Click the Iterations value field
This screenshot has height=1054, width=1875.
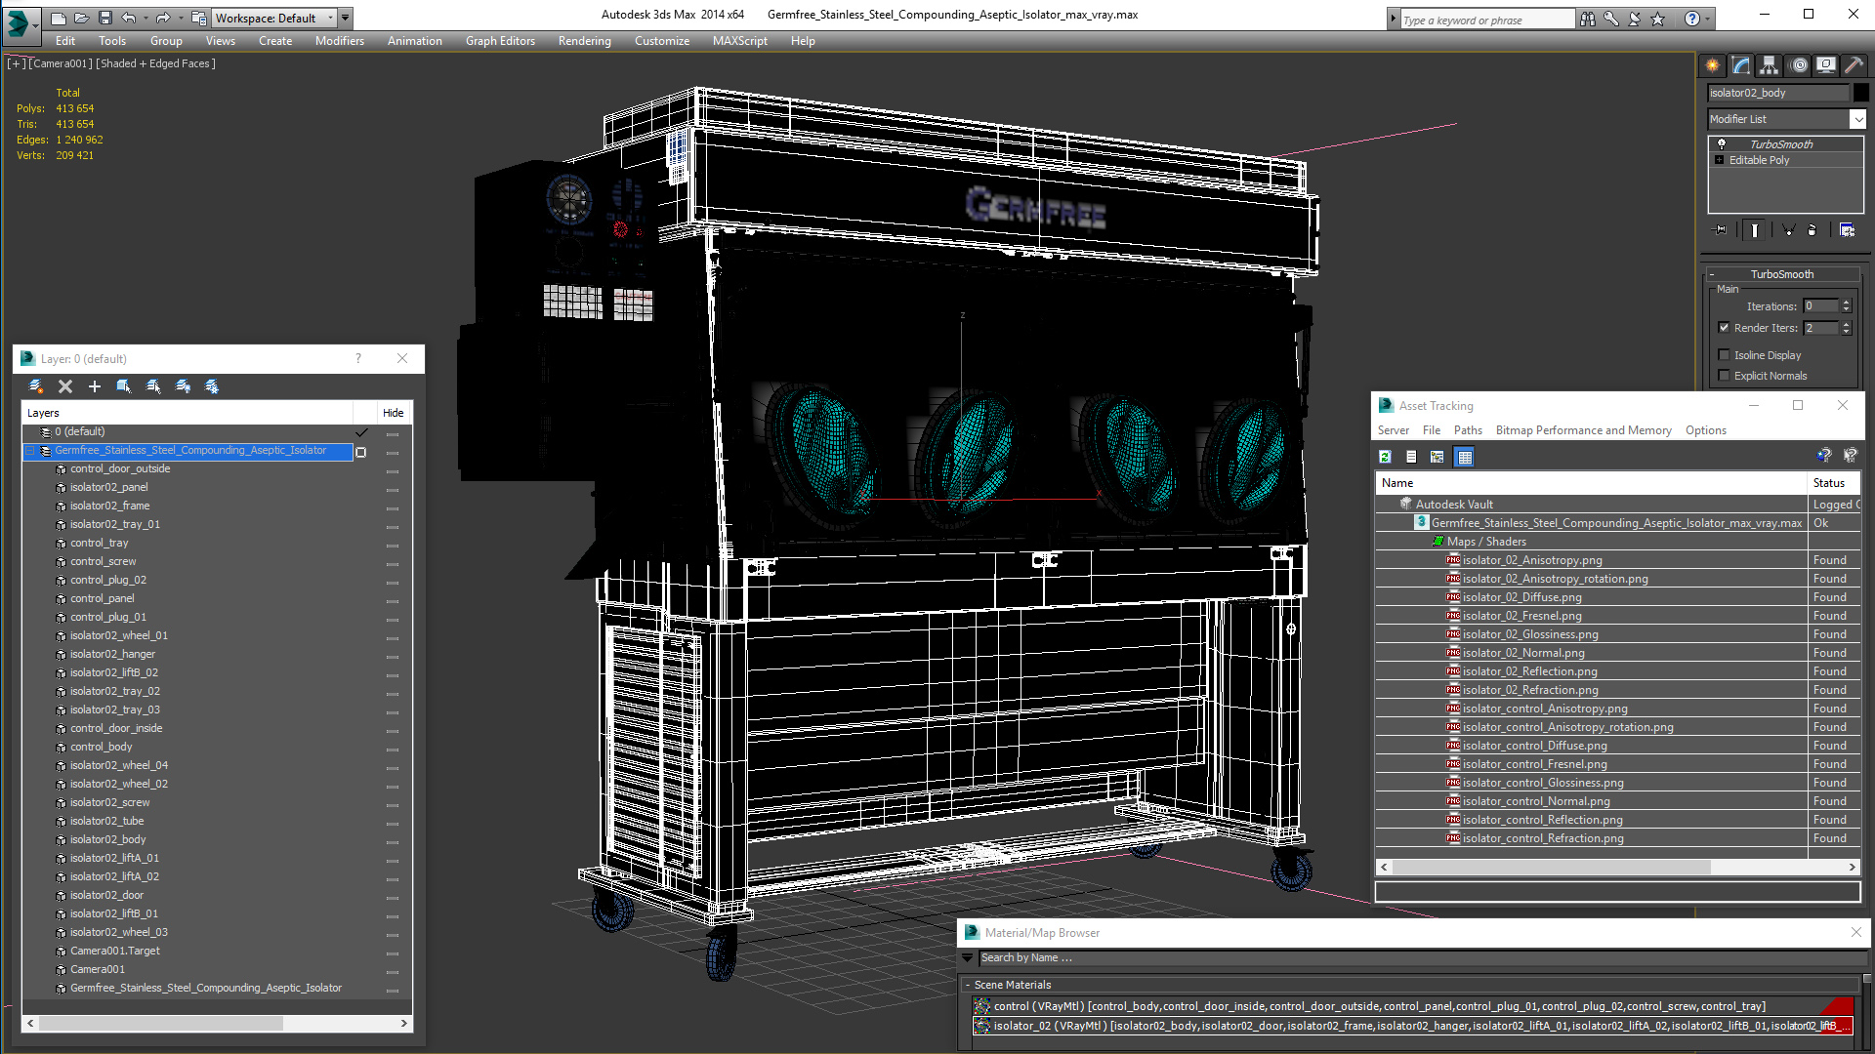(1820, 306)
